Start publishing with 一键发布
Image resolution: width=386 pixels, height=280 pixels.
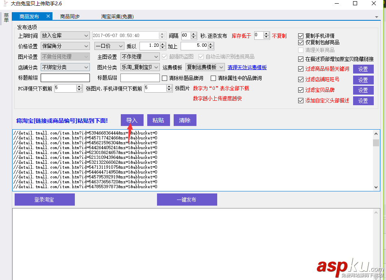click(x=187, y=199)
